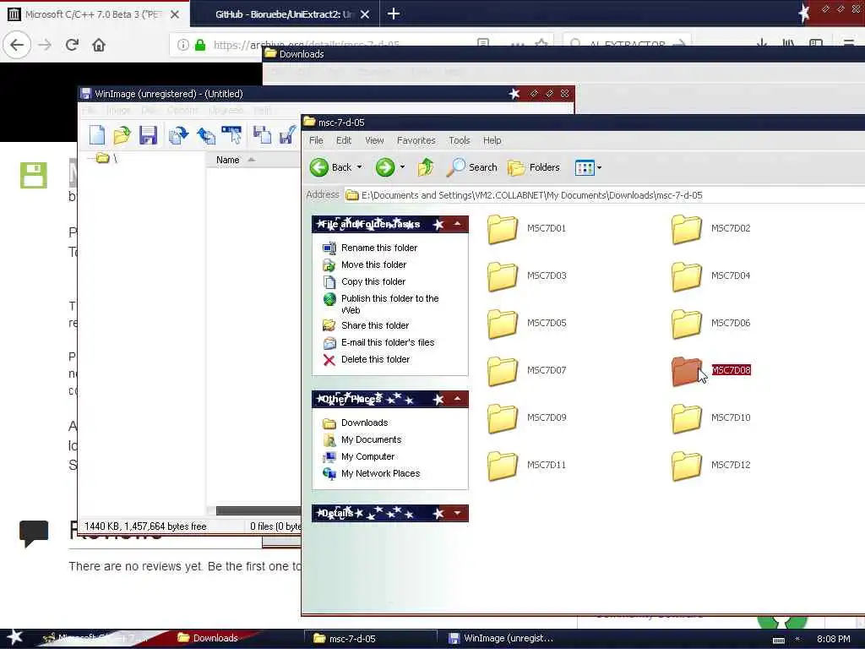865x649 pixels.
Task: Click Copy this folder
Action: (x=373, y=281)
